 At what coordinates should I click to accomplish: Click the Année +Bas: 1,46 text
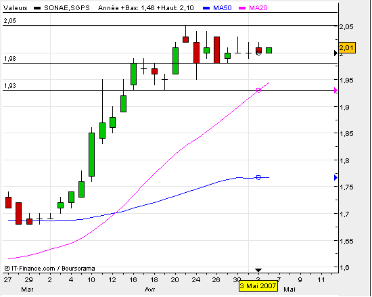pyautogui.click(x=127, y=8)
